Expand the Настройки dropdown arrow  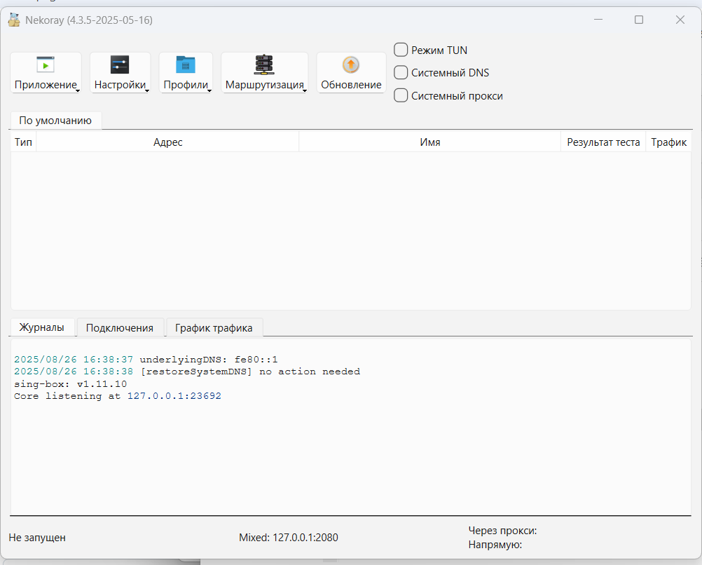pyautogui.click(x=147, y=90)
